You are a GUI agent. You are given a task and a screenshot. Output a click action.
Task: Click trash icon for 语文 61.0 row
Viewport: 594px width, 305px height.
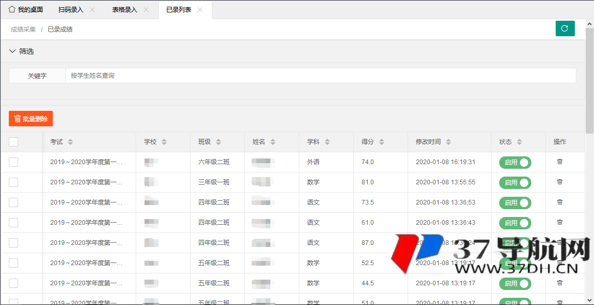click(x=559, y=223)
